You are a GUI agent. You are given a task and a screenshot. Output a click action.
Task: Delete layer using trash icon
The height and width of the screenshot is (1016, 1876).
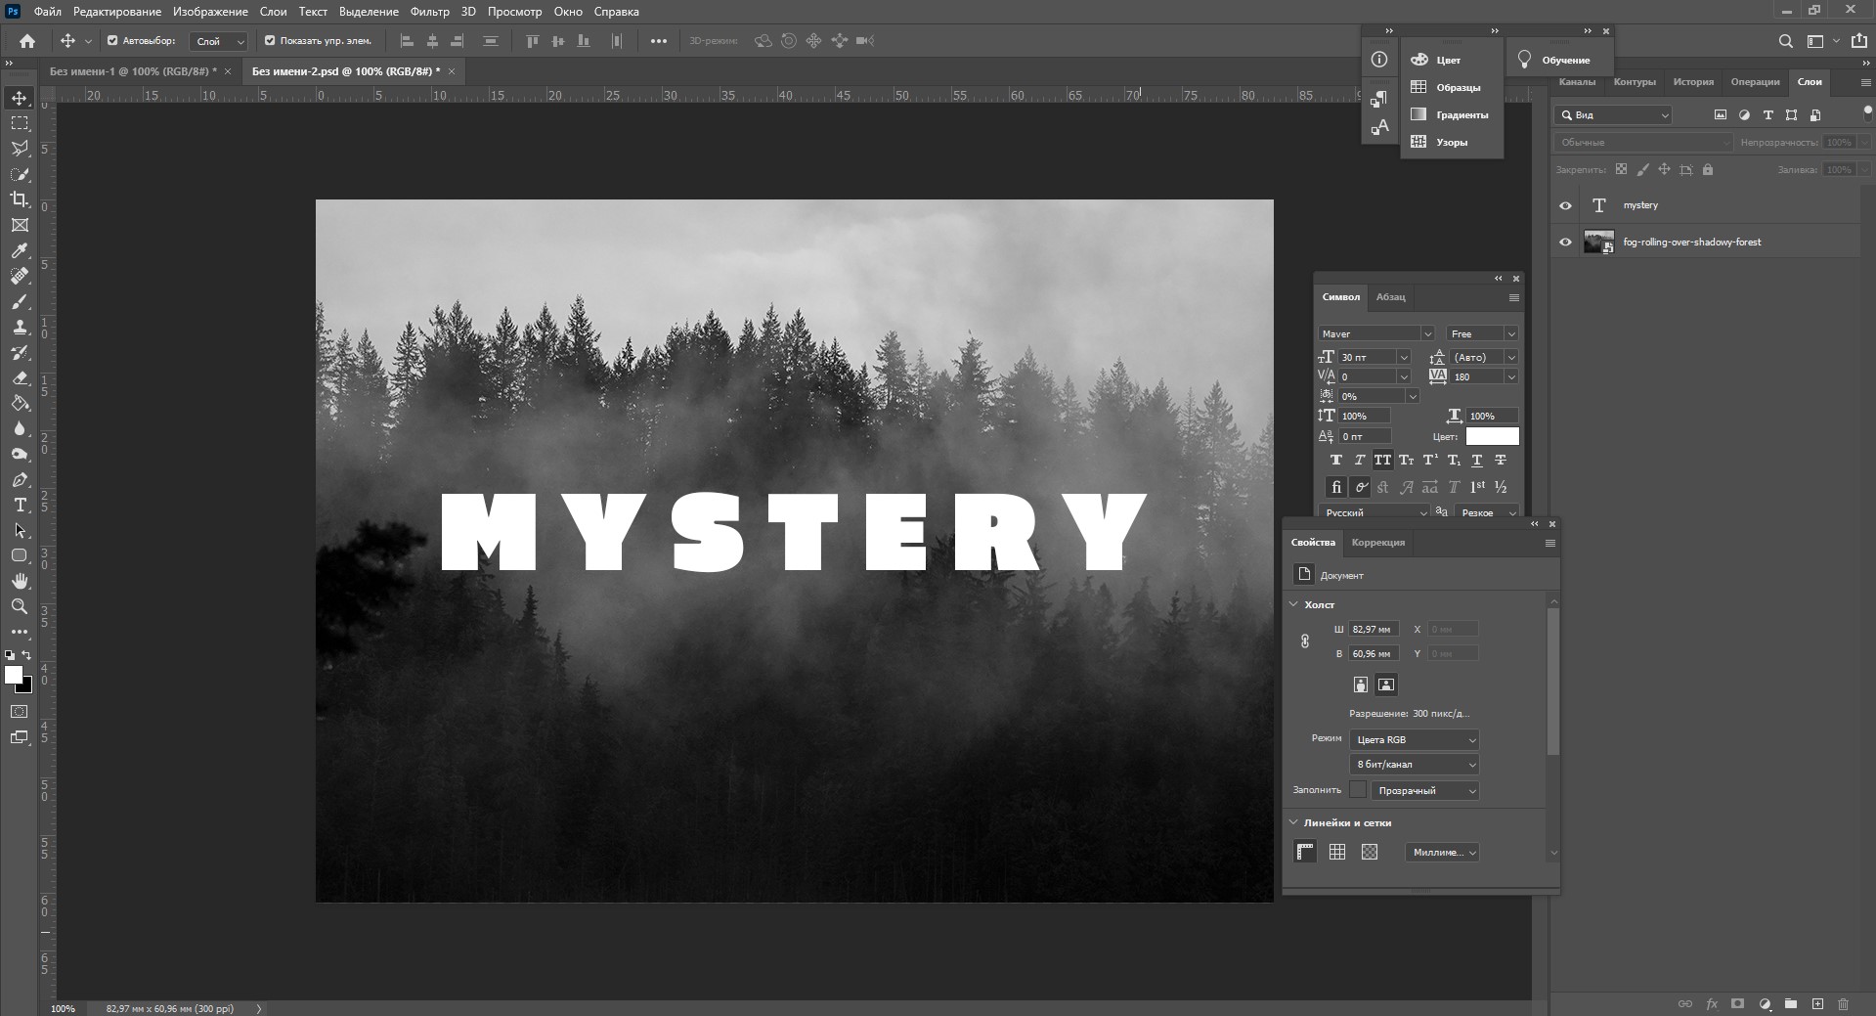pyautogui.click(x=1843, y=1003)
